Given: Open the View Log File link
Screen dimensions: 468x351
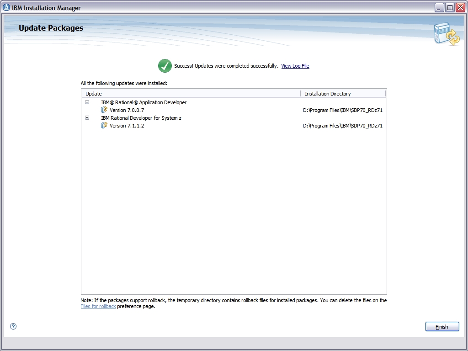Looking at the screenshot, I should [x=295, y=66].
